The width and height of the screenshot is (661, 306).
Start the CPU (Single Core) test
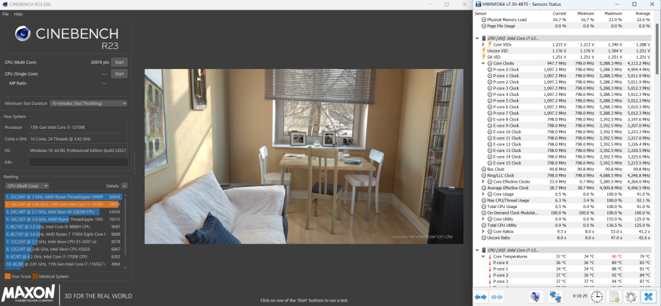[119, 73]
